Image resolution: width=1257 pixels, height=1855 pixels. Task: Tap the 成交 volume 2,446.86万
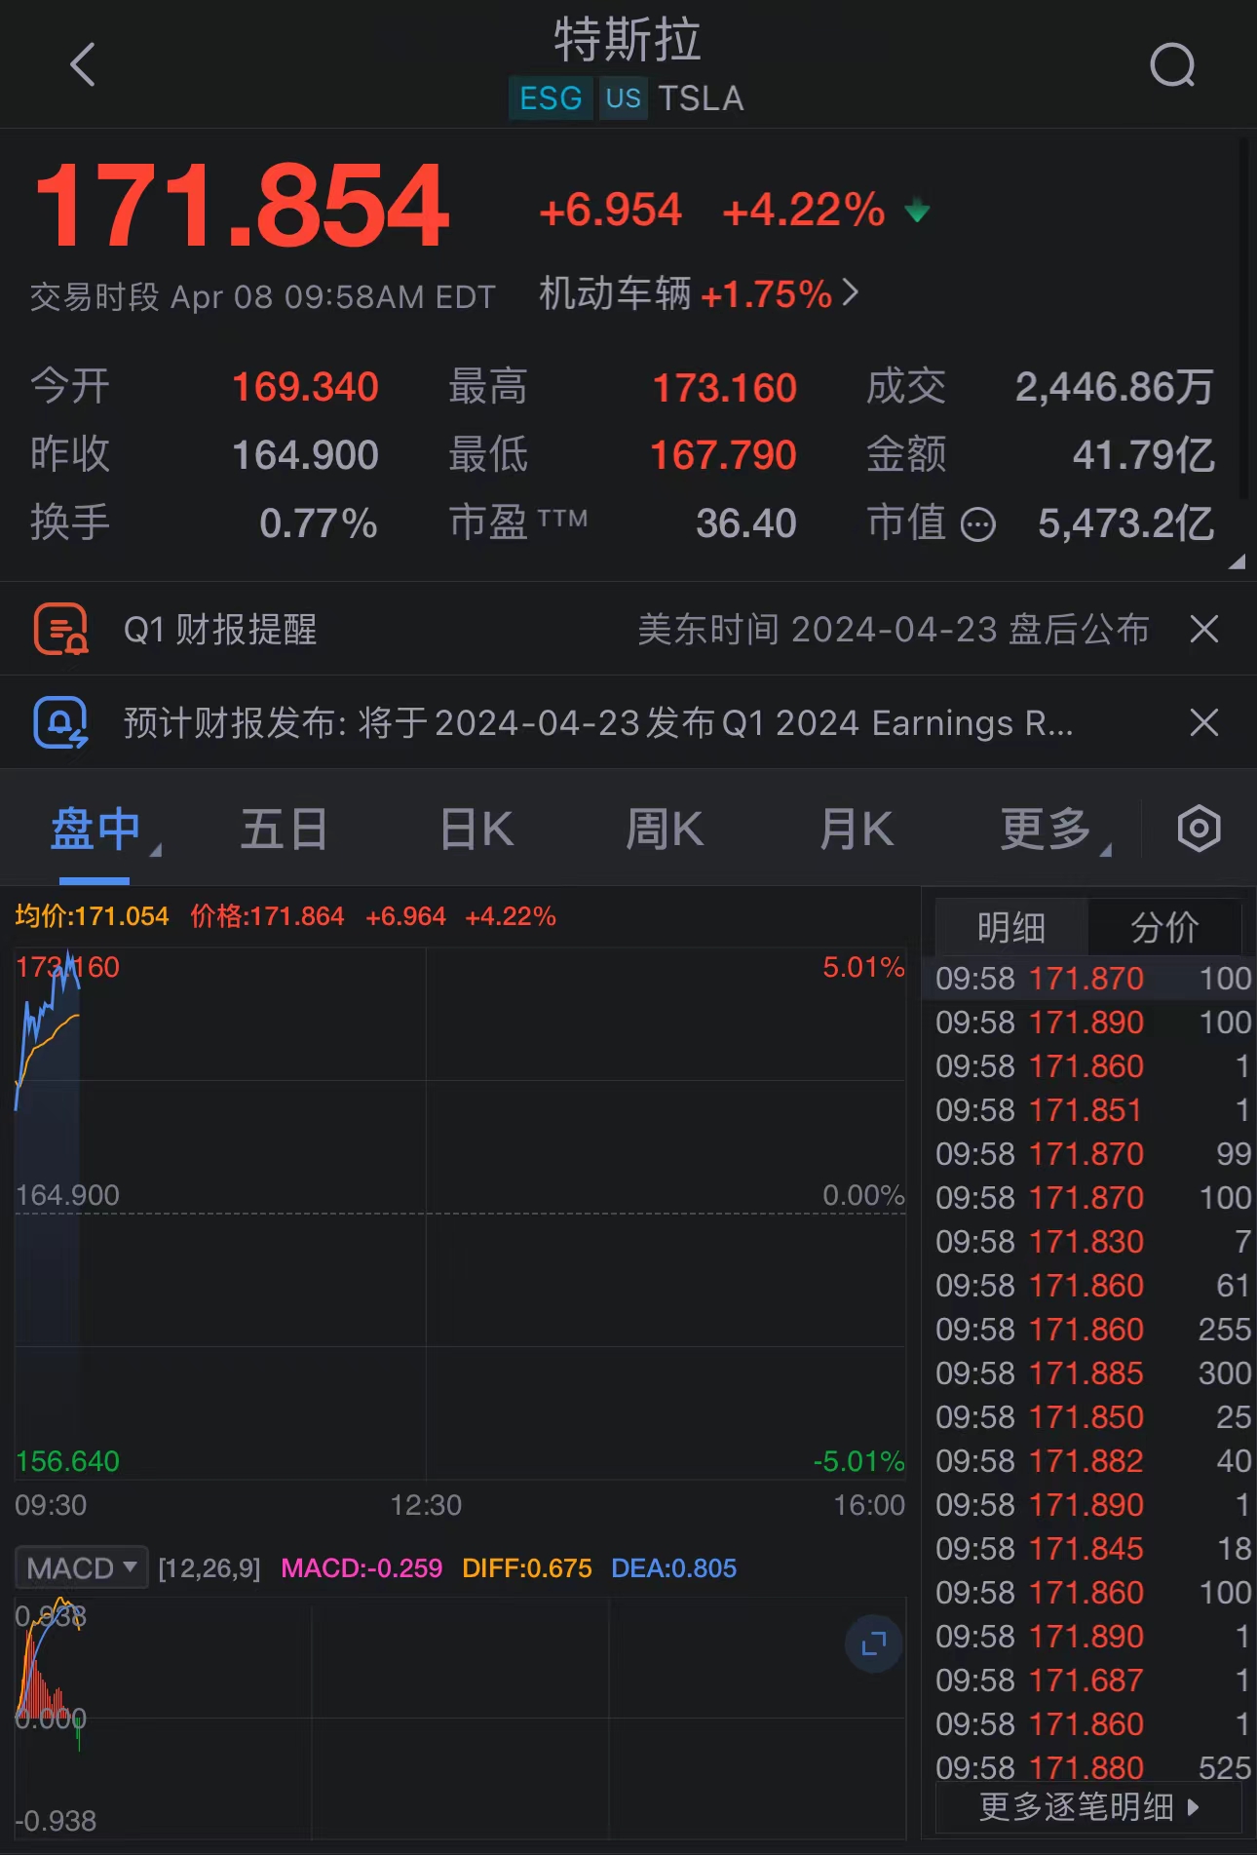tap(1115, 387)
